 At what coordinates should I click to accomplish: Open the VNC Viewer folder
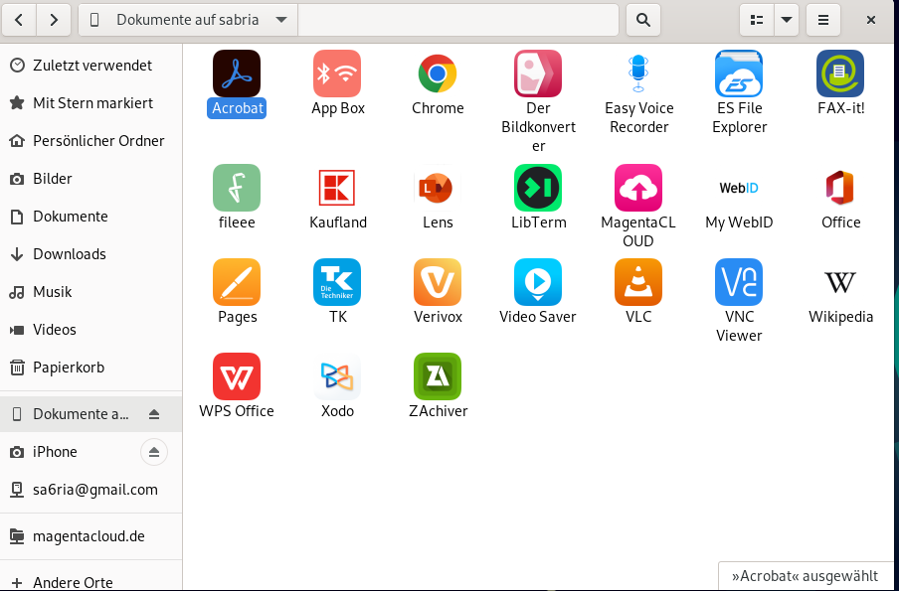[739, 282]
